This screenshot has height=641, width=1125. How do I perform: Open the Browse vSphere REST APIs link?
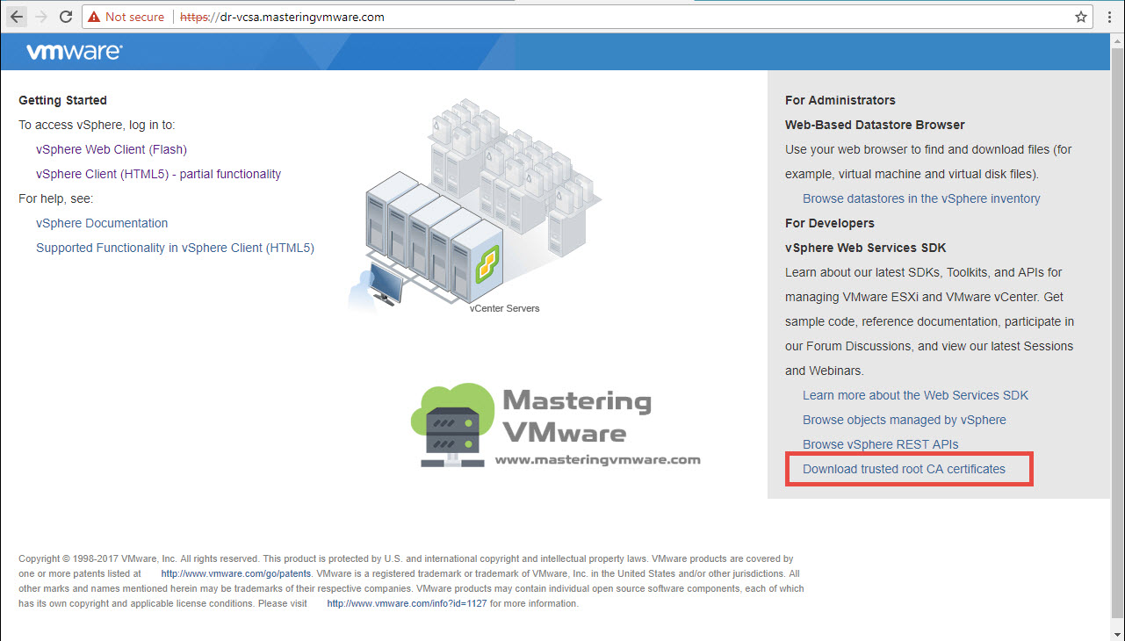tap(881, 444)
